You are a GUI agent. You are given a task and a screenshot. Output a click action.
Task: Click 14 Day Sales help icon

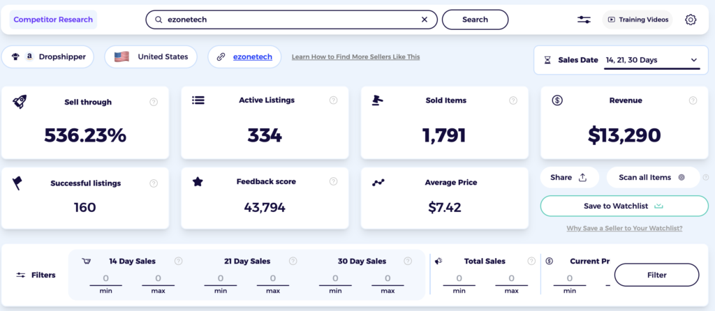178,261
